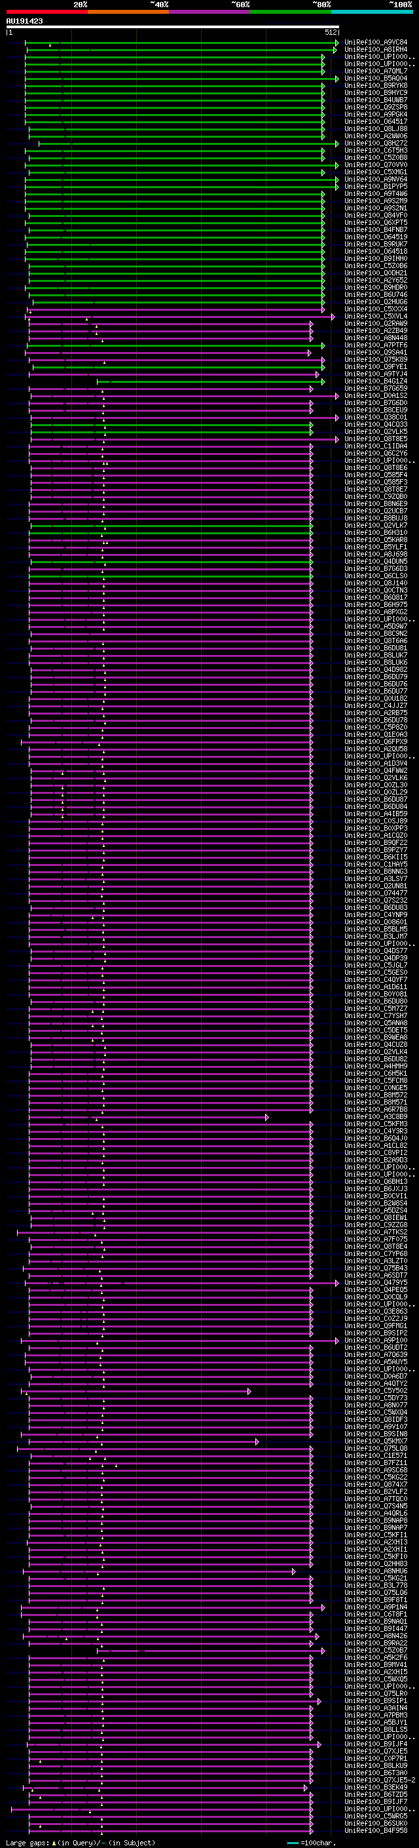Select the UniRef100_A9P100 label
The width and height of the screenshot is (419, 1848).
376,1339
